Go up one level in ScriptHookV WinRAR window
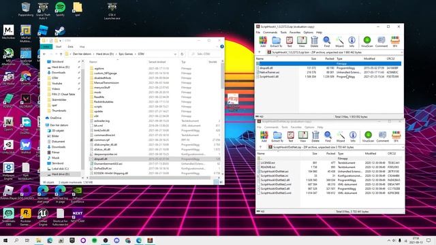This screenshot has width=436, height=245. 260,52
